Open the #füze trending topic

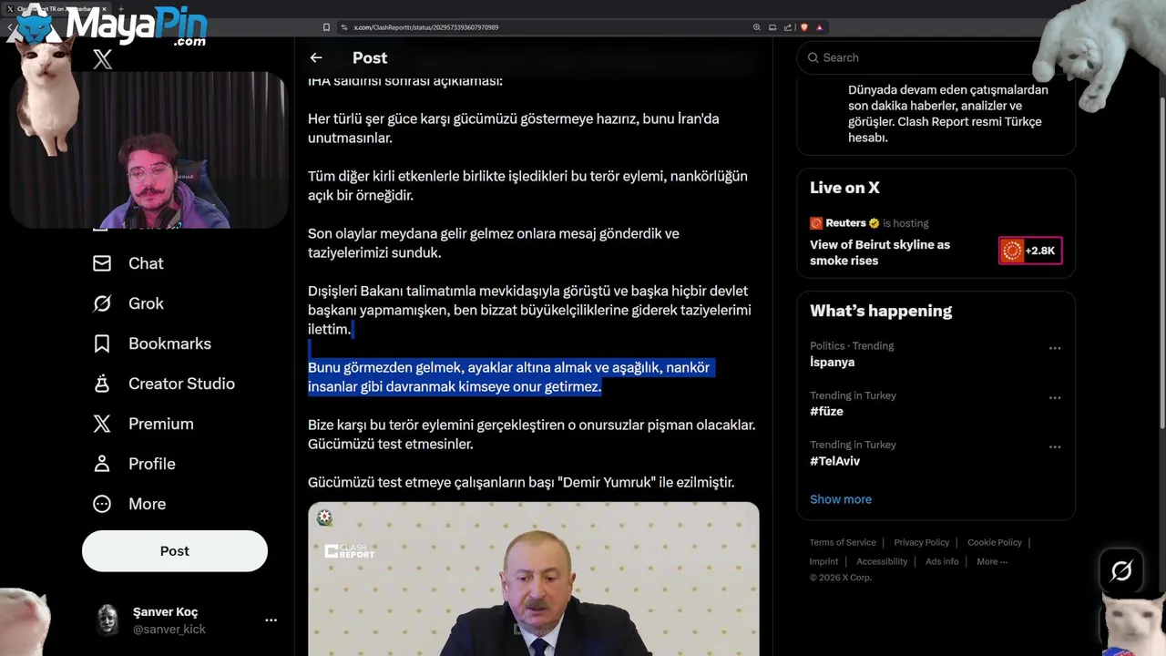826,412
